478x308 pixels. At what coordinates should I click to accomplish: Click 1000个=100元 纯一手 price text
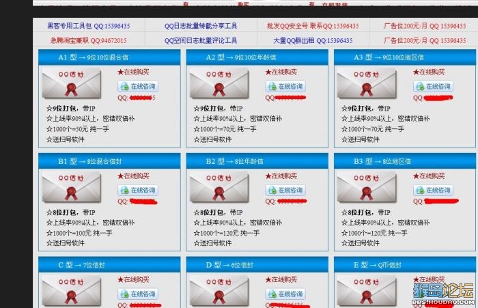click(x=79, y=233)
